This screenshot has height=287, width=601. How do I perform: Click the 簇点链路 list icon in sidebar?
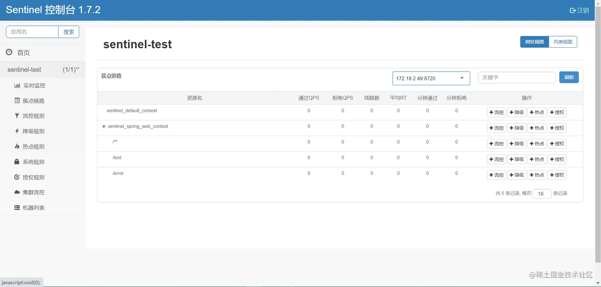click(17, 101)
